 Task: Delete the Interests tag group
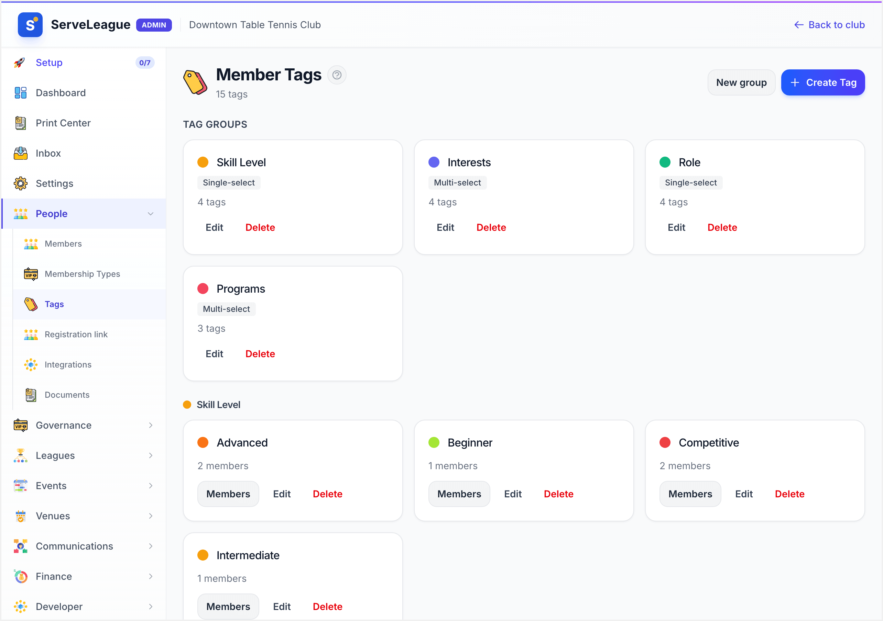491,227
